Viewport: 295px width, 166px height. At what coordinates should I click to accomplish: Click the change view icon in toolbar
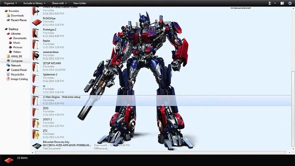(x=270, y=3)
